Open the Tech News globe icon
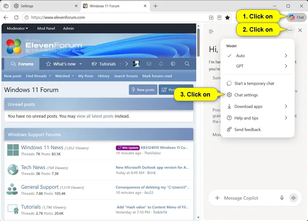Image resolution: width=308 pixels, height=221 pixels. [13, 170]
